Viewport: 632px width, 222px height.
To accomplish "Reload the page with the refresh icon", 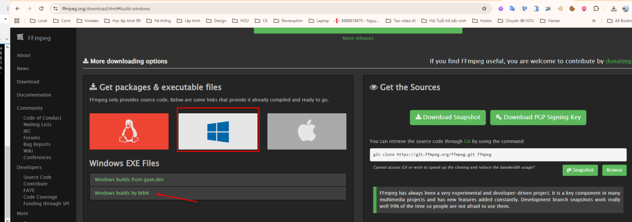I will (41, 8).
